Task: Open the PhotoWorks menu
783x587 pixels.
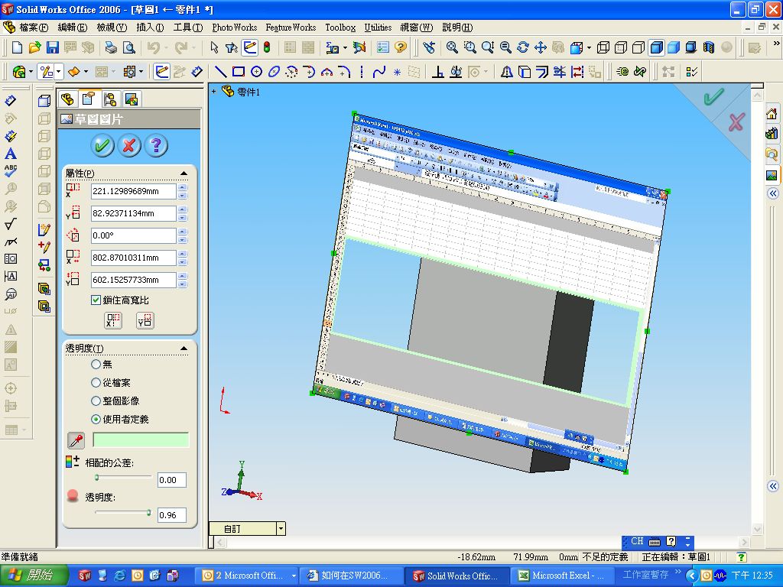Action: (x=234, y=28)
